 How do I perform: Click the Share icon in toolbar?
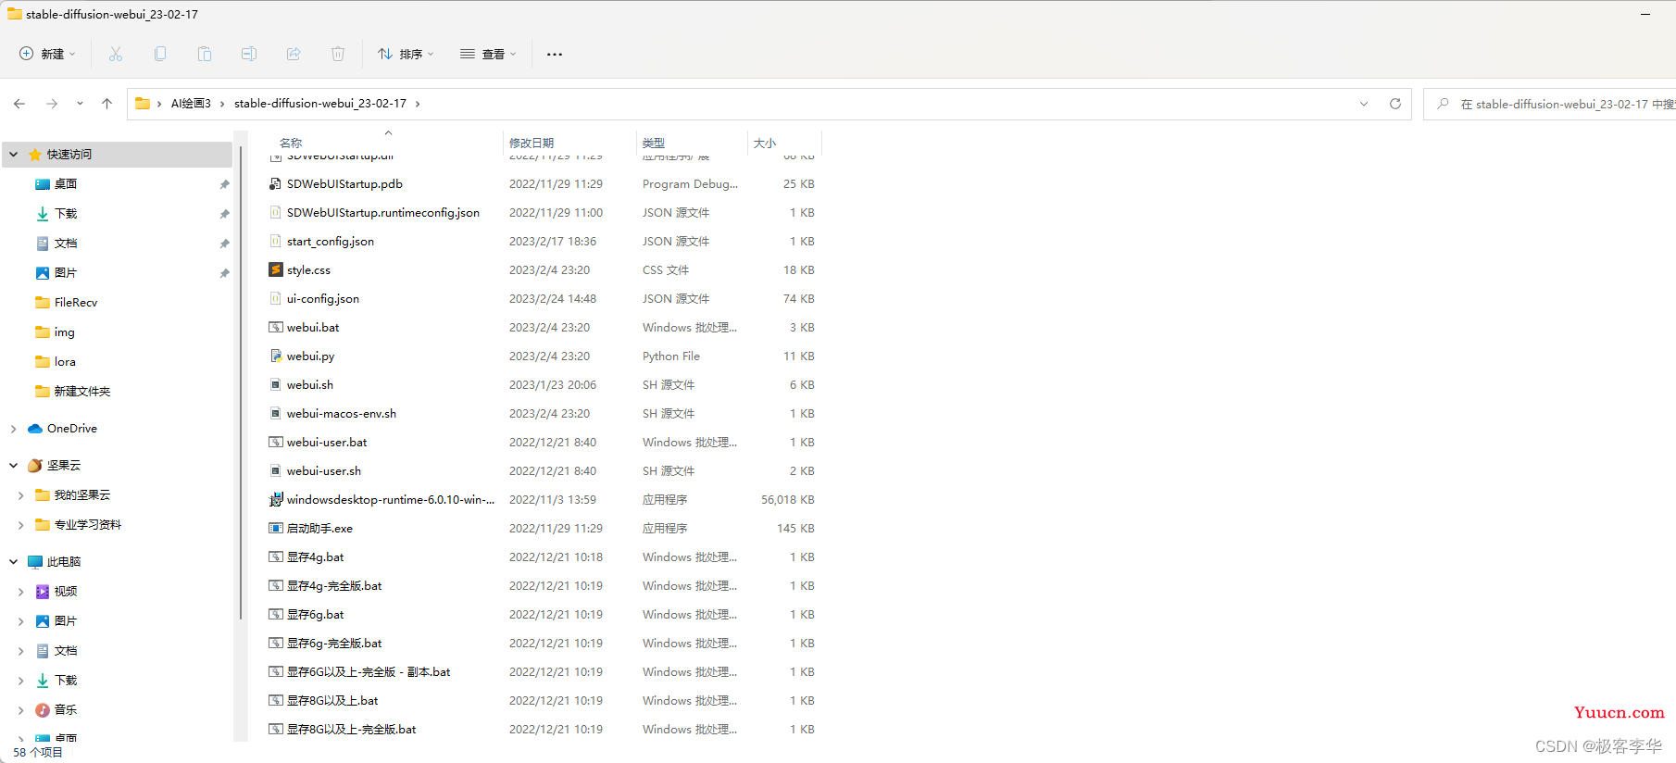[x=294, y=54]
